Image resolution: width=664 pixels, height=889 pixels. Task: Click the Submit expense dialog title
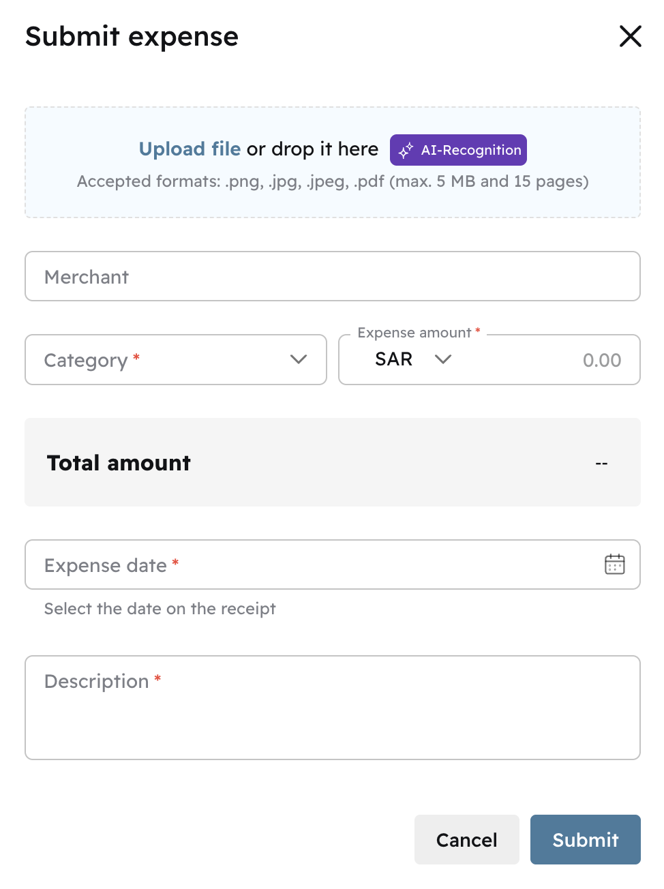(132, 36)
